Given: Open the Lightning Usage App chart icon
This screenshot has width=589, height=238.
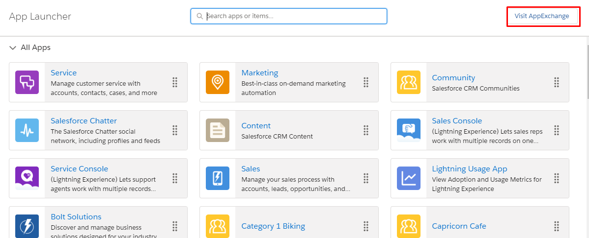Looking at the screenshot, I should 409,178.
